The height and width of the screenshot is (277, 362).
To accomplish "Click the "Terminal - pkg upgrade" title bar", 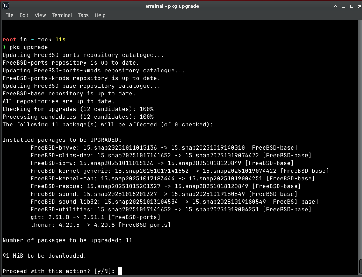I will pos(171,6).
